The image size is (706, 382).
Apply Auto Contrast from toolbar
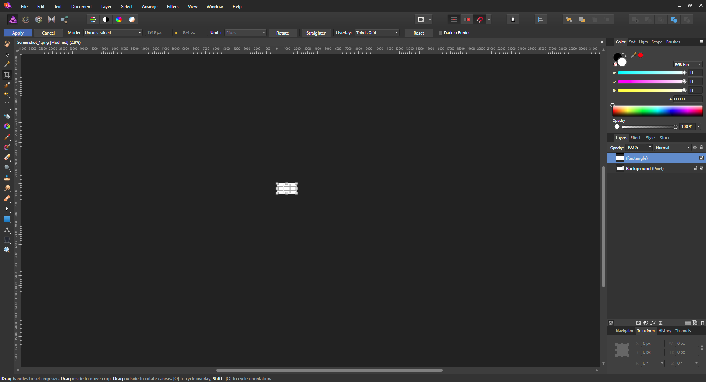[x=106, y=20]
